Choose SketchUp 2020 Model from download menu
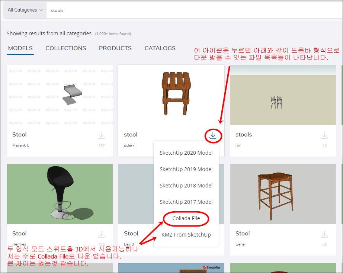This screenshot has width=343, height=273. click(x=186, y=153)
